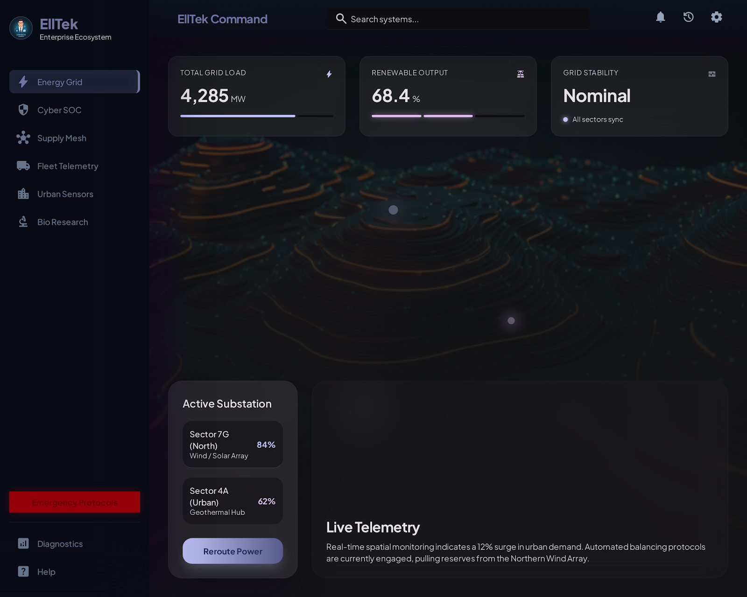
Task: Select the Sector 7G (North) substation entry
Action: click(x=233, y=444)
